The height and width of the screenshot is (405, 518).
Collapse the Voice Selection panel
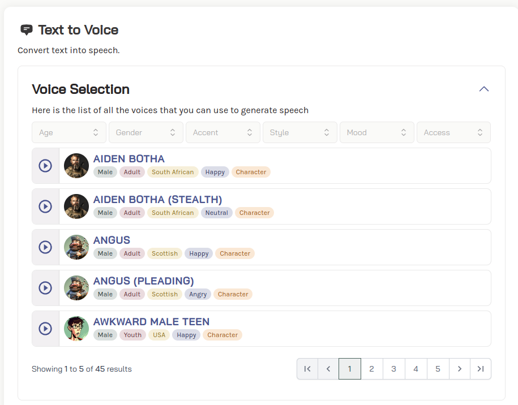coord(484,89)
